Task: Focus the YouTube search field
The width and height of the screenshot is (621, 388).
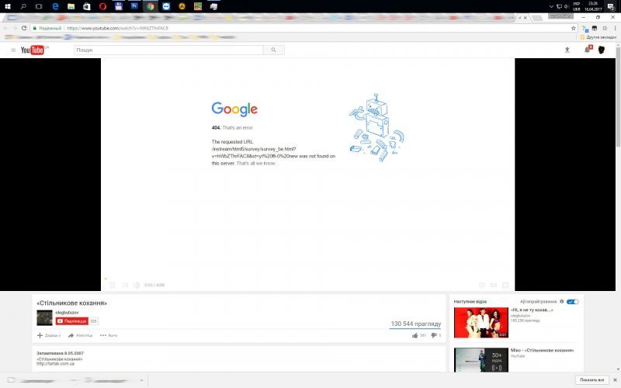Action: click(x=168, y=50)
